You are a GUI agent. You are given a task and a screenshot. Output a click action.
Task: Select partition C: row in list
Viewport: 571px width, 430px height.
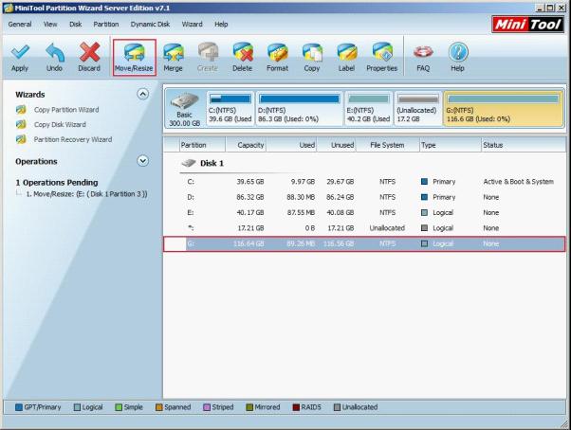click(364, 182)
